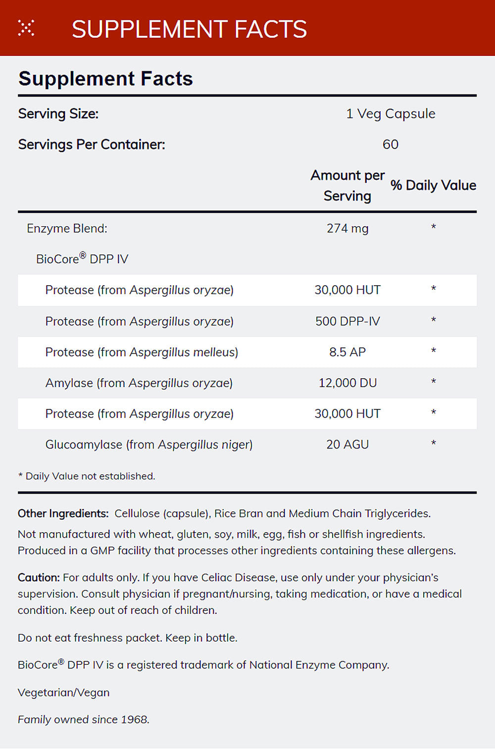Click the Amount per Serving column header
The image size is (495, 749).
coord(347,186)
